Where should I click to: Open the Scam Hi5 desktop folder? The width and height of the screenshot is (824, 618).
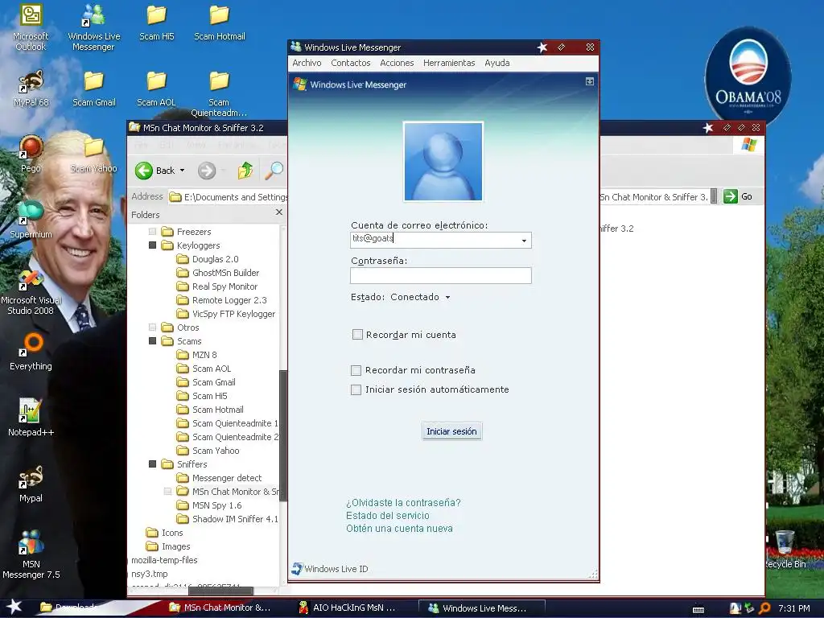157,23
